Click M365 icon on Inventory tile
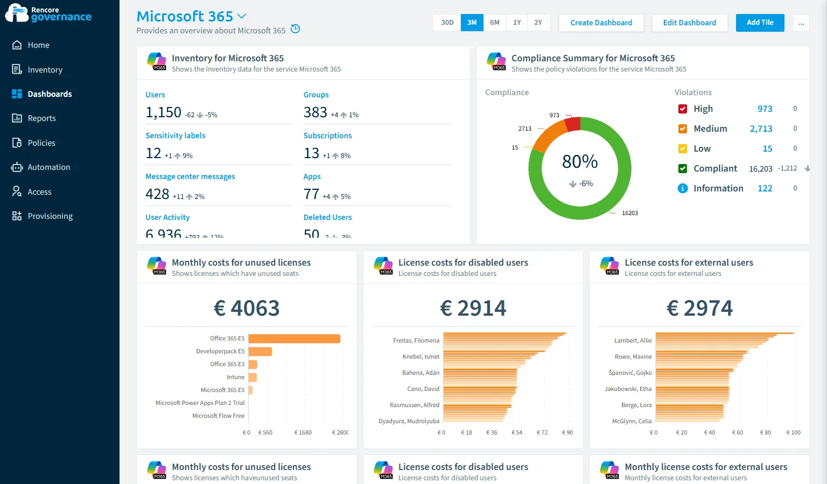Screen dimensions: 827x484 [157, 61]
